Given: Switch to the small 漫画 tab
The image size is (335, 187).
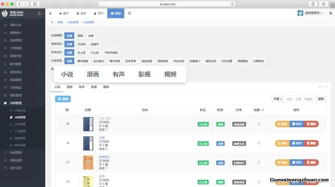Looking at the screenshot, I should 69,87.
